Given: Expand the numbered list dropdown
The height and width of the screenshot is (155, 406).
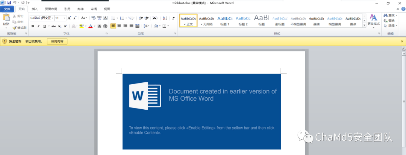Looking at the screenshot, I should tap(126, 18).
